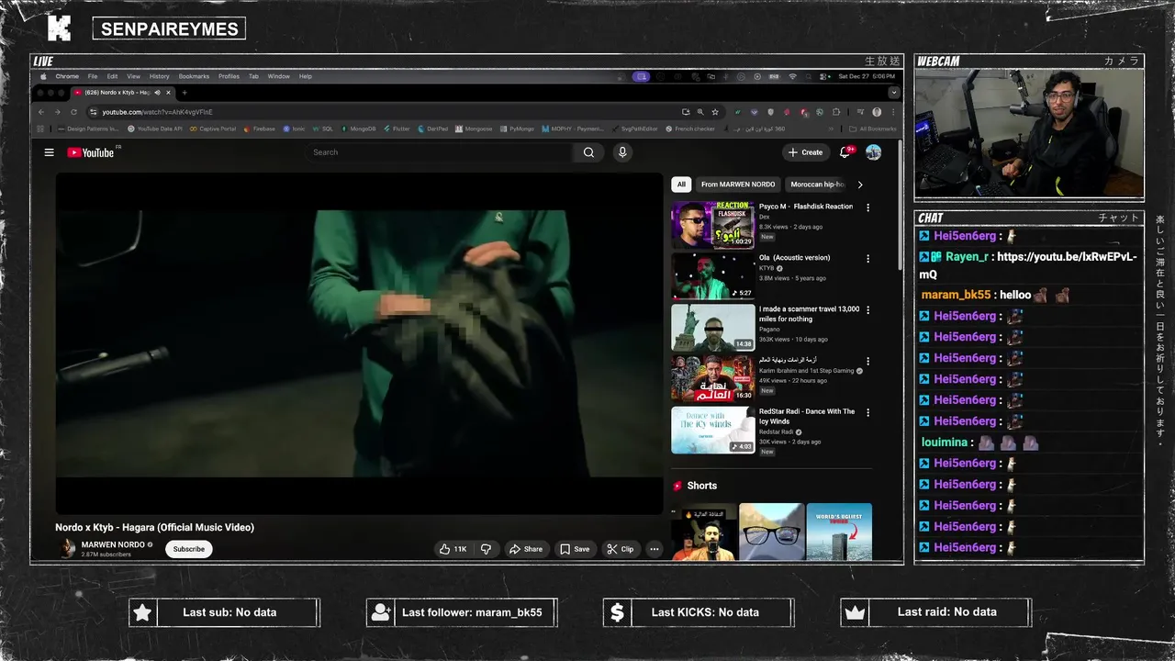Like the Hagara video (11K)
The width and height of the screenshot is (1175, 661).
(x=453, y=549)
